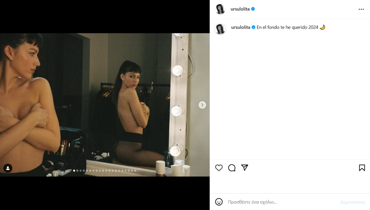Viewport: 370px width, 210px height.
Task: Open the three-dot more options menu
Action: (x=361, y=9)
